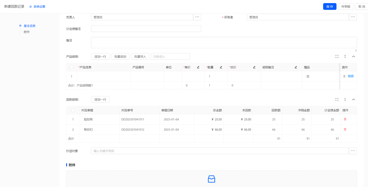Click 批量添加 batch add button
The width and height of the screenshot is (368, 187).
click(x=120, y=57)
